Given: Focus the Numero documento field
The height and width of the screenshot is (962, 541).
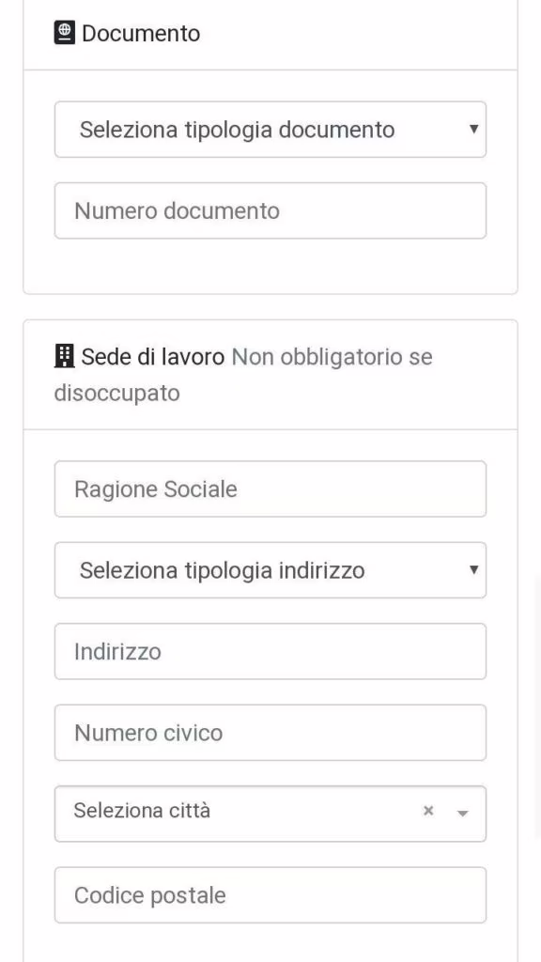Looking at the screenshot, I should tap(270, 210).
